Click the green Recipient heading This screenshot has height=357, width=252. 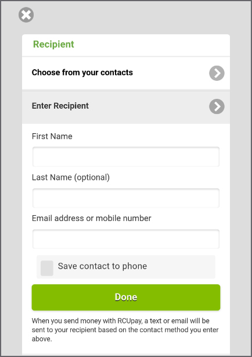pyautogui.click(x=53, y=44)
